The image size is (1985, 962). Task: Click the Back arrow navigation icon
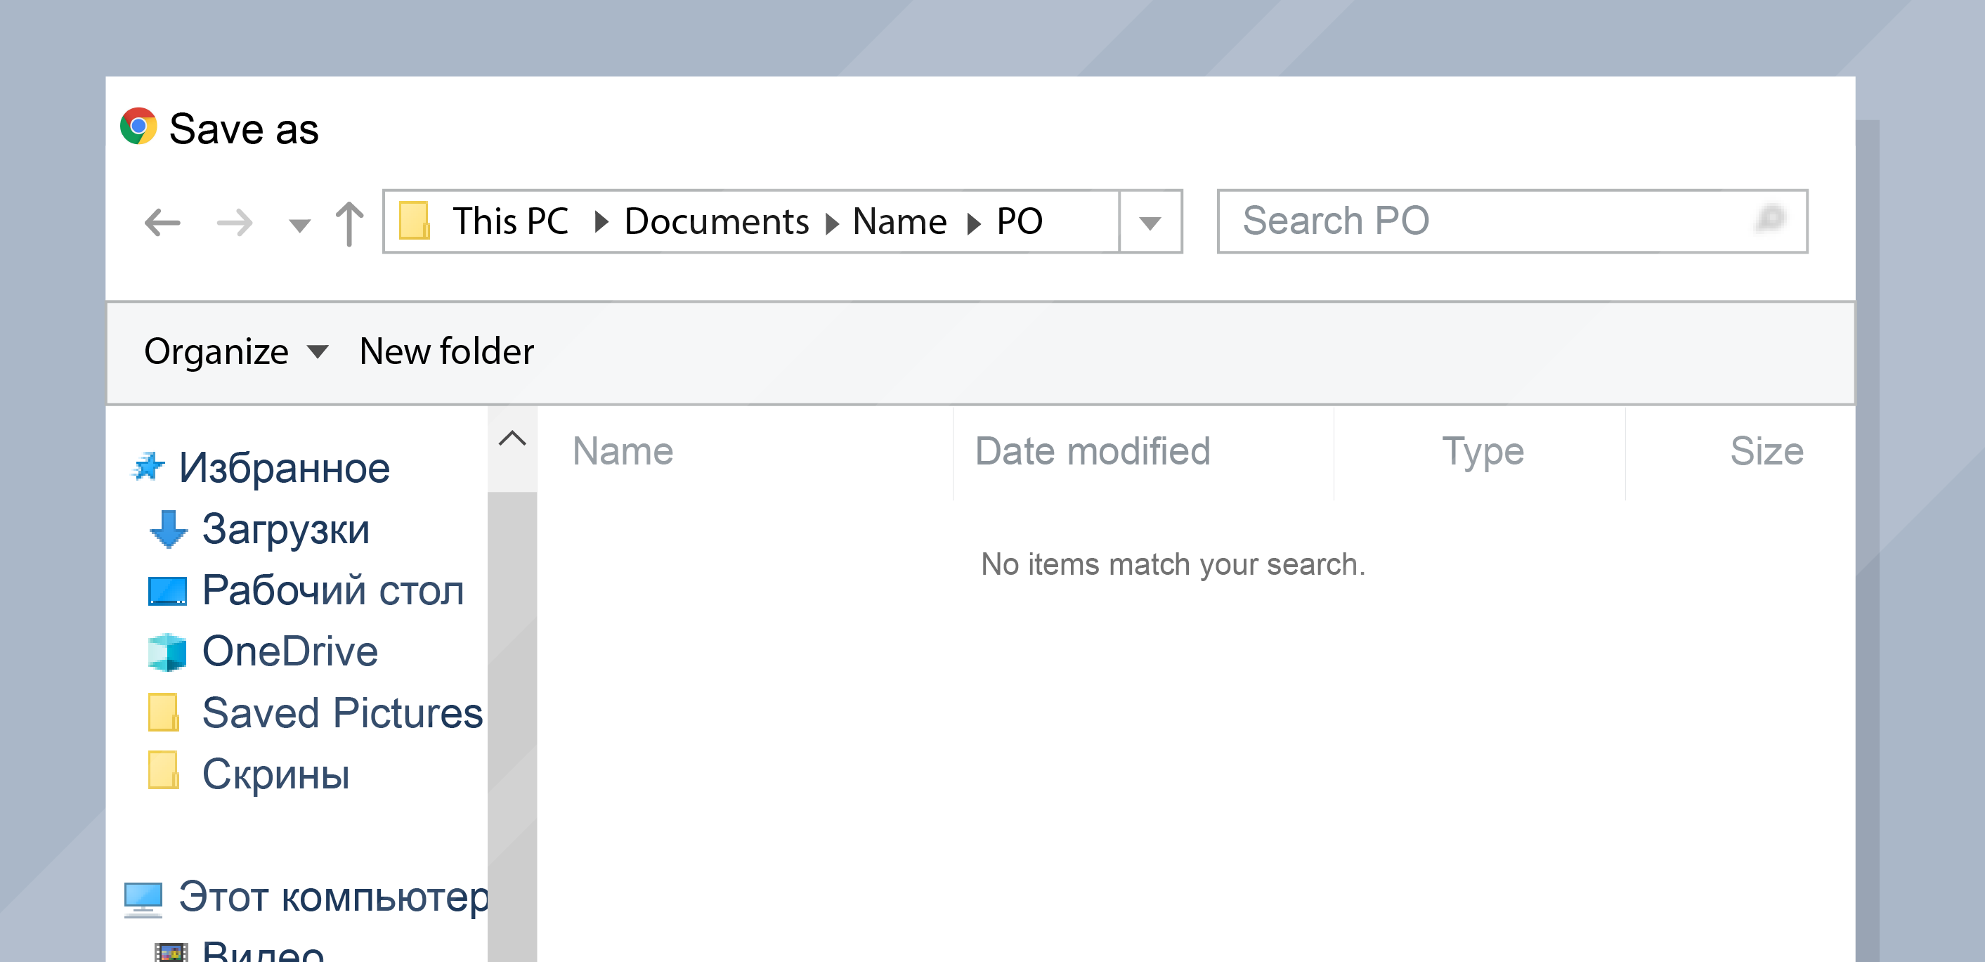point(162,223)
